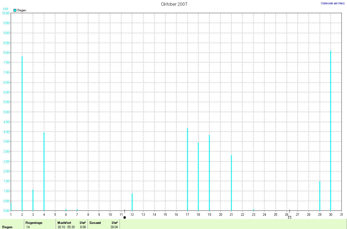The image size is (347, 229).
Task: Click the rain bar on day 29
Action: click(320, 196)
